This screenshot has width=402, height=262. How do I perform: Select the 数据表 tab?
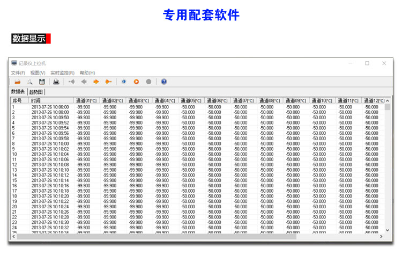(18, 92)
